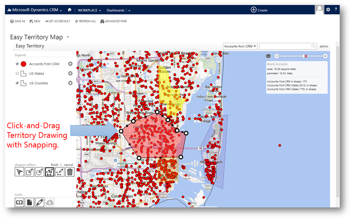The width and height of the screenshot is (350, 219).
Task: Click the trash delete shape icon
Action: (x=70, y=172)
